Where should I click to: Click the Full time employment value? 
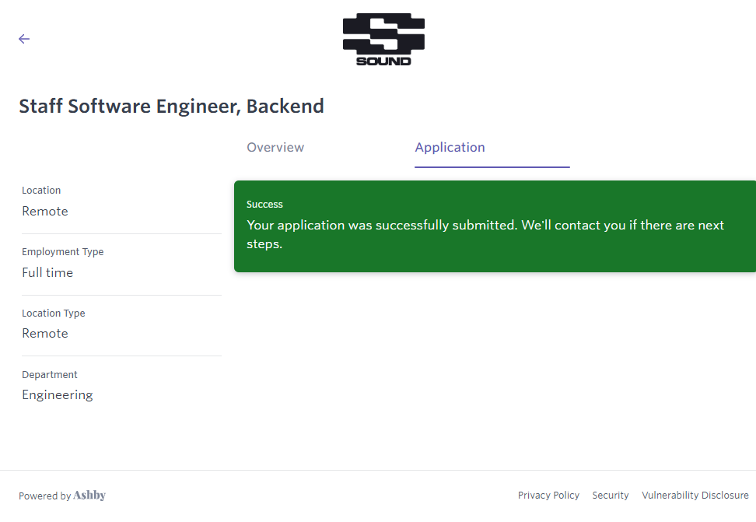tap(47, 273)
